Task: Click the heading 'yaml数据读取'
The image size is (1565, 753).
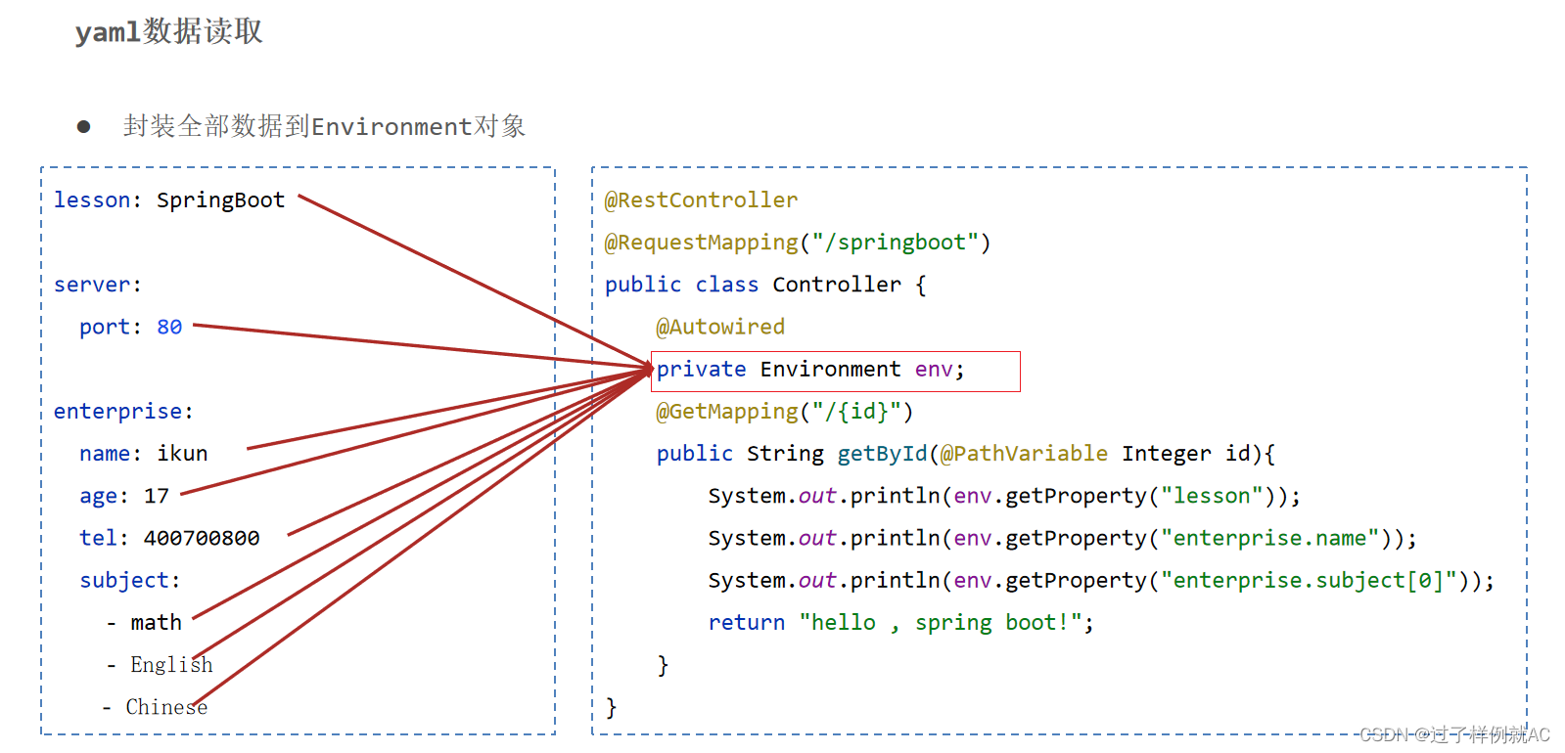Action: 168,31
